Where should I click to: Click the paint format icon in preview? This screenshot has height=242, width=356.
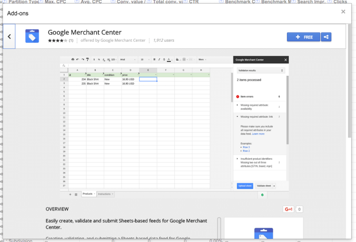click(87, 60)
